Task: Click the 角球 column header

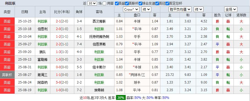Action: (x=79, y=12)
